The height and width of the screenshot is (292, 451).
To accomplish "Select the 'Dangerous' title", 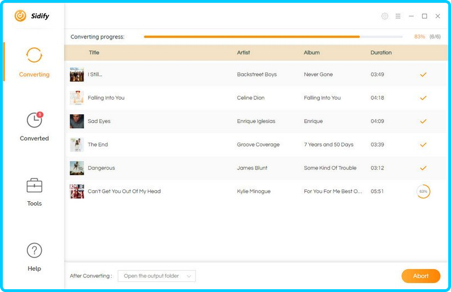I will (101, 168).
